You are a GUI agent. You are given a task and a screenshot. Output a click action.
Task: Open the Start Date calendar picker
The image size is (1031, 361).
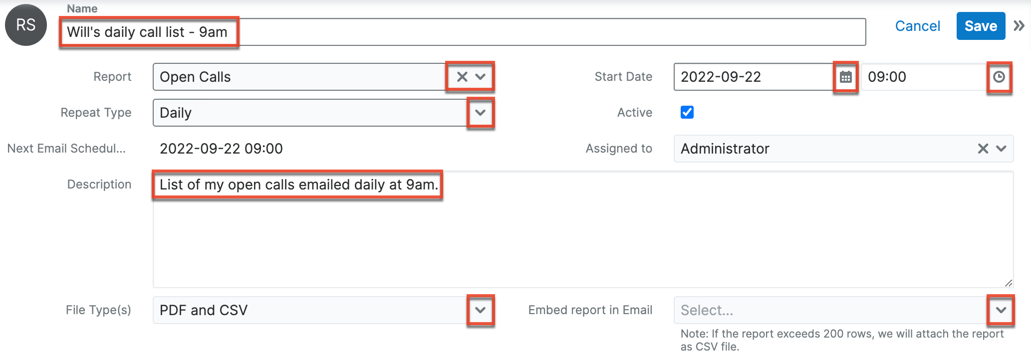pyautogui.click(x=845, y=77)
